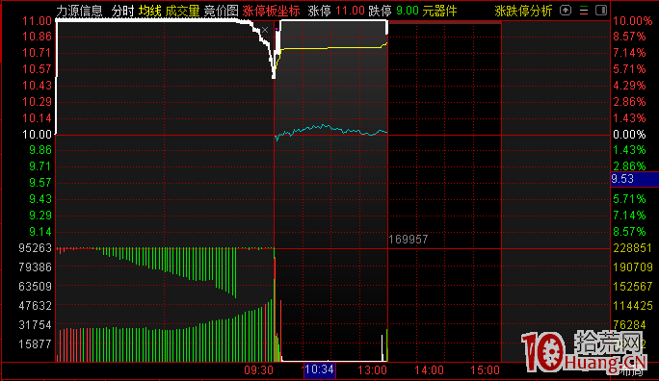Toggle the 成交量 volume display

(182, 11)
